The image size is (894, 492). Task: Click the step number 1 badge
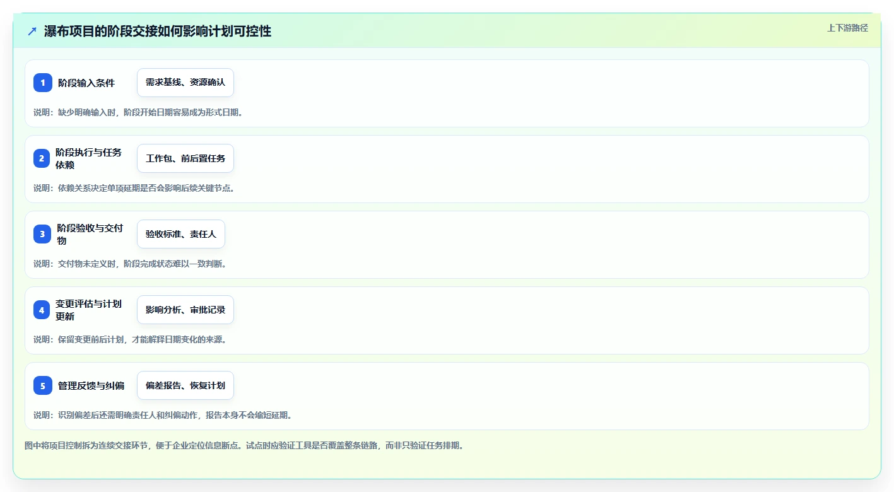[43, 83]
